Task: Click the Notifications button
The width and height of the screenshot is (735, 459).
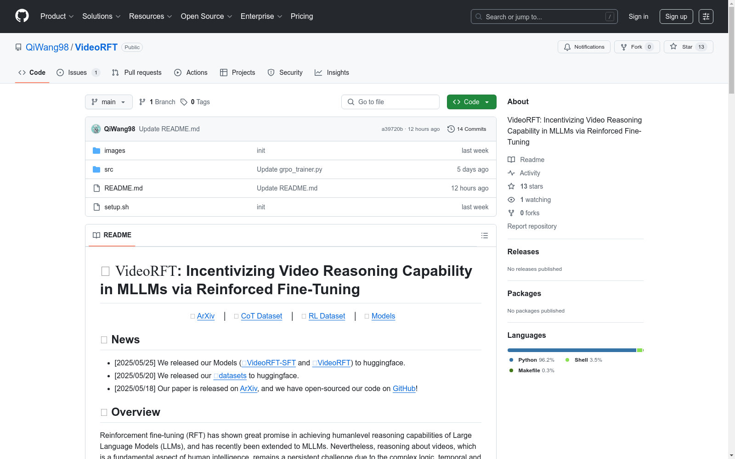Action: click(x=584, y=47)
